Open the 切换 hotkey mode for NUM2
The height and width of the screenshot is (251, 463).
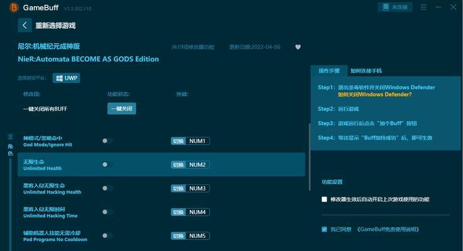(178, 164)
